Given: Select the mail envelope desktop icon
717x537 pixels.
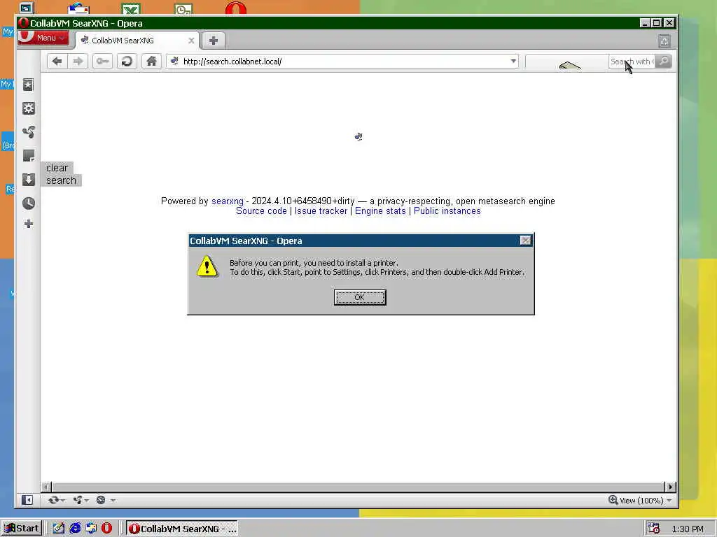Looking at the screenshot, I should coord(78,8).
